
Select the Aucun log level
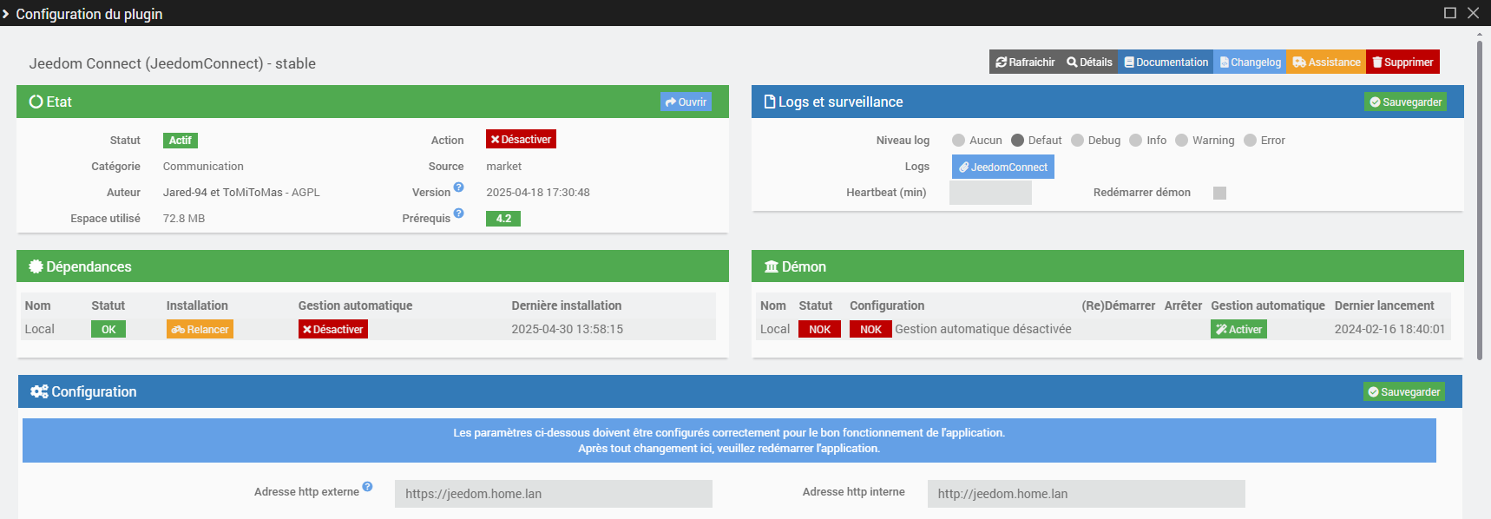click(x=958, y=140)
